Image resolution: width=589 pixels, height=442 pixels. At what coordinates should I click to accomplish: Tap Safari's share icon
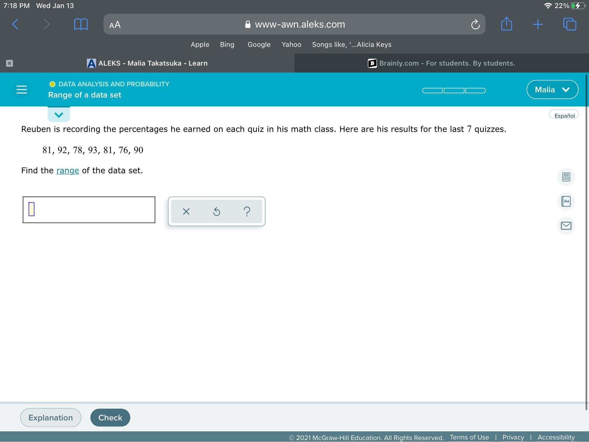[x=506, y=24]
